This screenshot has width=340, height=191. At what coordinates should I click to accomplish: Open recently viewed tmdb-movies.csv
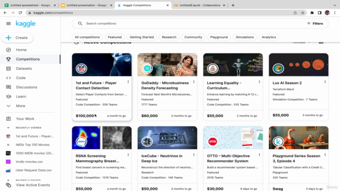pyautogui.click(x=29, y=161)
